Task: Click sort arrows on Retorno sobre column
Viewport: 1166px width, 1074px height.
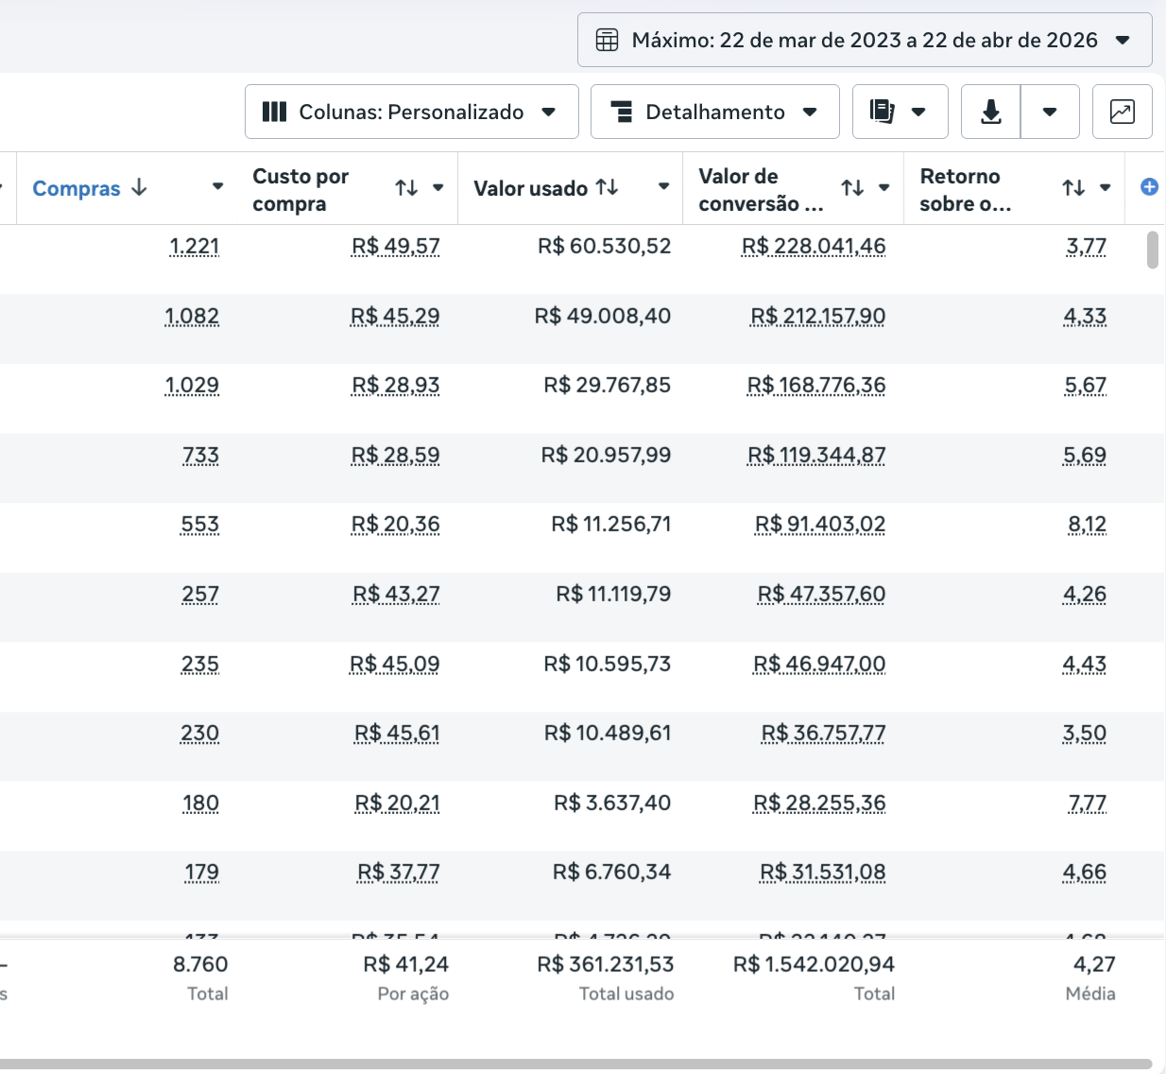Action: 1073,188
